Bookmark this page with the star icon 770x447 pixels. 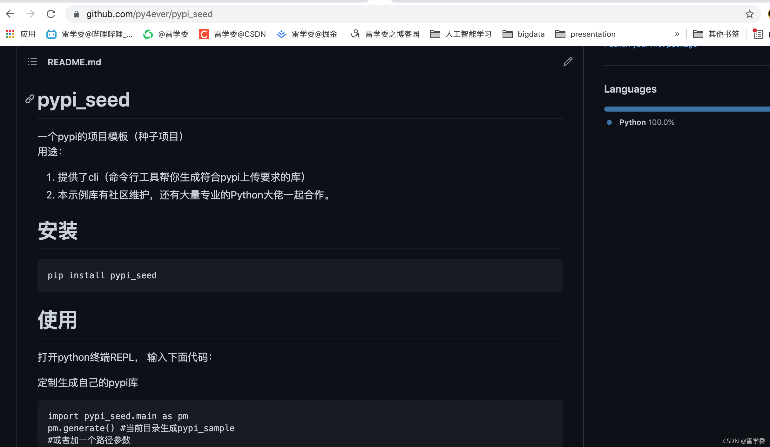coord(749,14)
